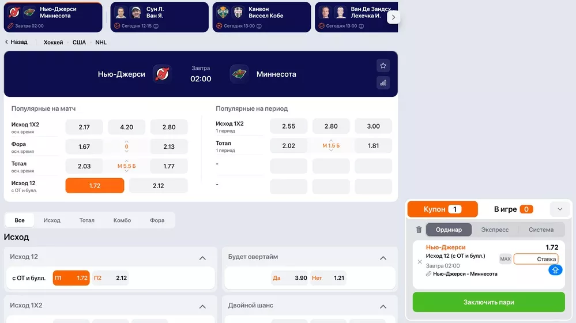Collapse the coupon panel with chevron
This screenshot has width=576, height=323.
coord(559,209)
